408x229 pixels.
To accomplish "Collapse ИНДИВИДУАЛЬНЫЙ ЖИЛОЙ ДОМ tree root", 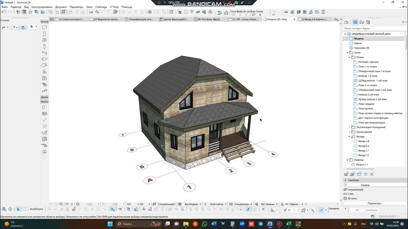I will (345, 34).
